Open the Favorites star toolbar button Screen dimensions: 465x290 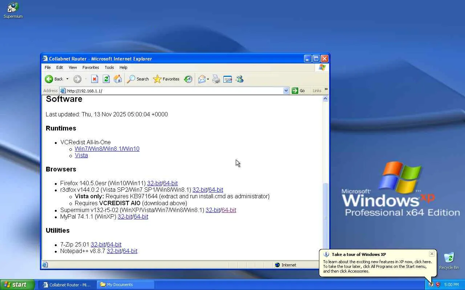click(166, 79)
